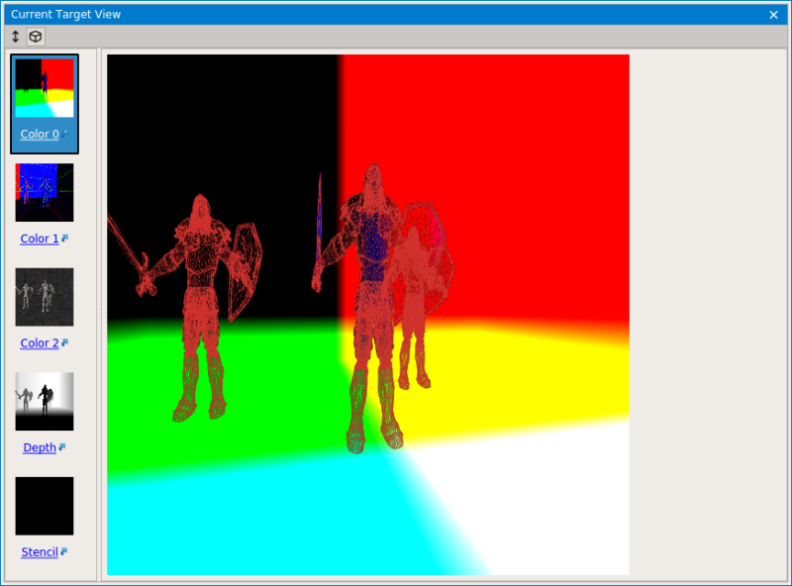Click the pop-out icon beside Color 2
Viewport: 792px width, 586px height.
tap(64, 342)
